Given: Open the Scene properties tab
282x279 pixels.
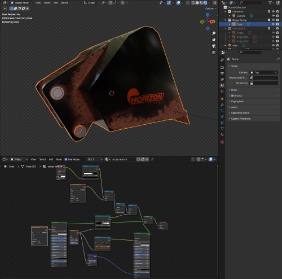Looking at the screenshot, I should click(x=222, y=85).
